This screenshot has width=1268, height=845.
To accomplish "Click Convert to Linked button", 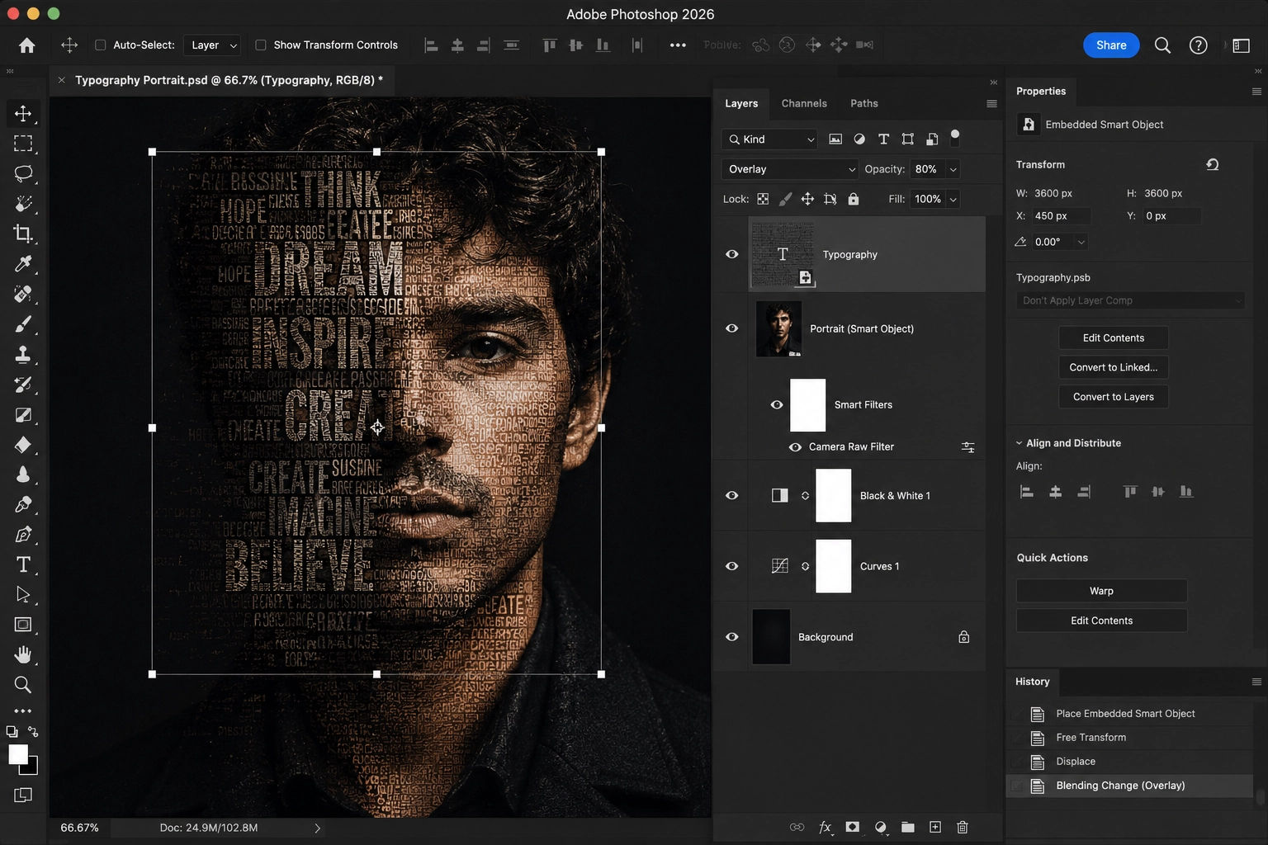I will (1114, 367).
